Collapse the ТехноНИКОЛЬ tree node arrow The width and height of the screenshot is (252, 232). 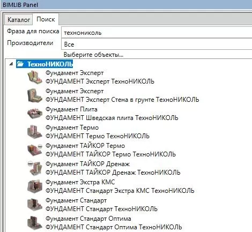click(x=11, y=64)
